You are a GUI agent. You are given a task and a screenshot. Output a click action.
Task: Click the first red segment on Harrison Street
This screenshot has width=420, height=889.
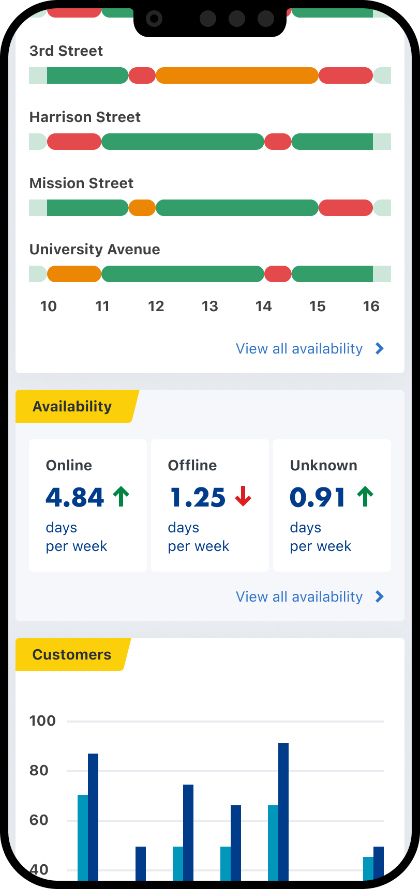[x=74, y=142]
